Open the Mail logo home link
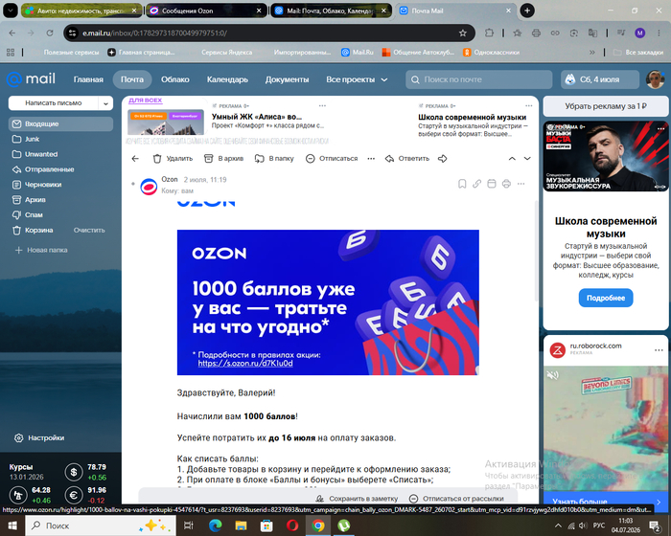This screenshot has height=536, width=671. tap(32, 79)
